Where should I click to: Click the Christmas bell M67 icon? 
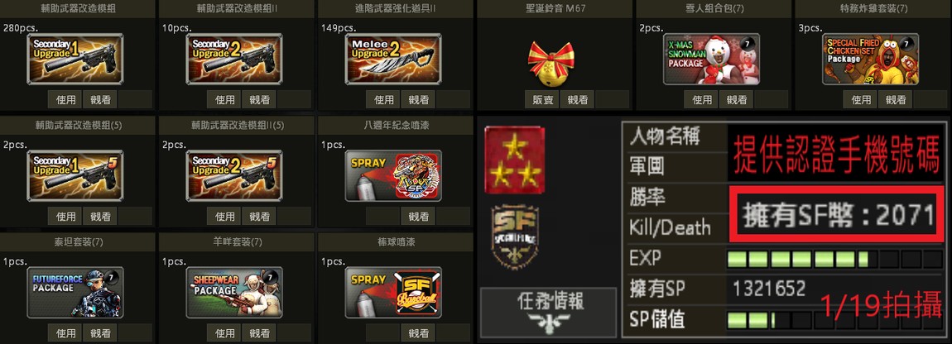(551, 63)
